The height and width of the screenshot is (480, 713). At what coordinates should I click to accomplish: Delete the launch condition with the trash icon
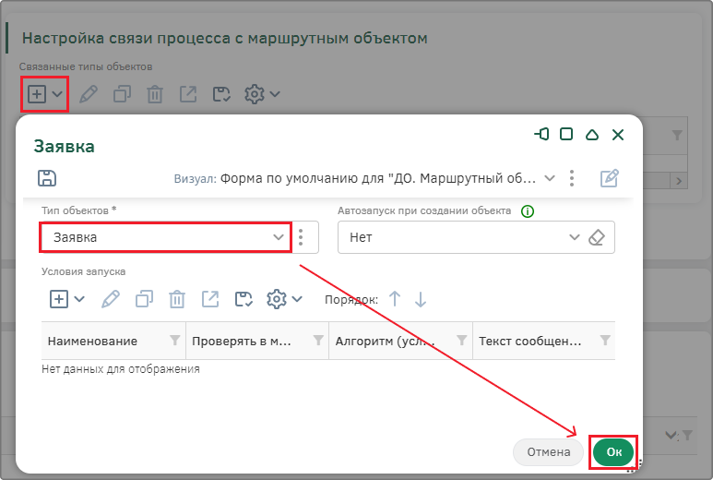(x=177, y=299)
